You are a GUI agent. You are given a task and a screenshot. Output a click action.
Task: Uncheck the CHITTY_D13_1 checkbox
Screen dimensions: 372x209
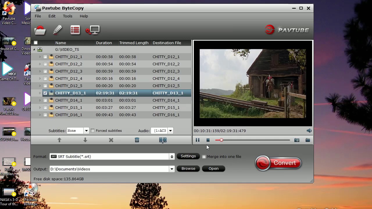pyautogui.click(x=45, y=93)
